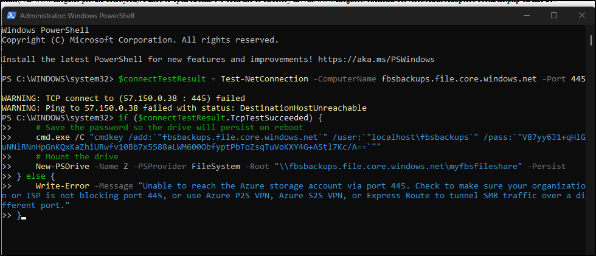The height and width of the screenshot is (256, 596).
Task: Click the DestinationHostUnreachable ping warning line
Action: 184,108
